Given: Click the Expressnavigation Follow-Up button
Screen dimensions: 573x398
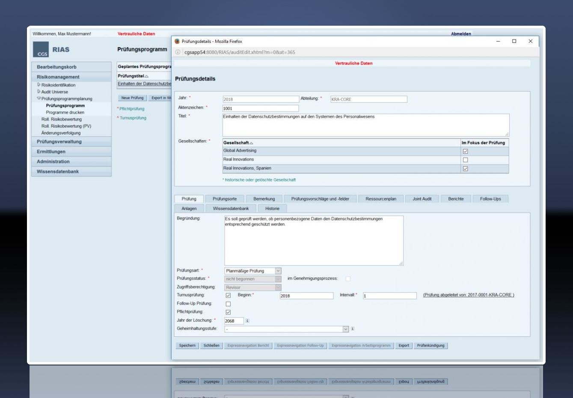Looking at the screenshot, I should coord(300,346).
